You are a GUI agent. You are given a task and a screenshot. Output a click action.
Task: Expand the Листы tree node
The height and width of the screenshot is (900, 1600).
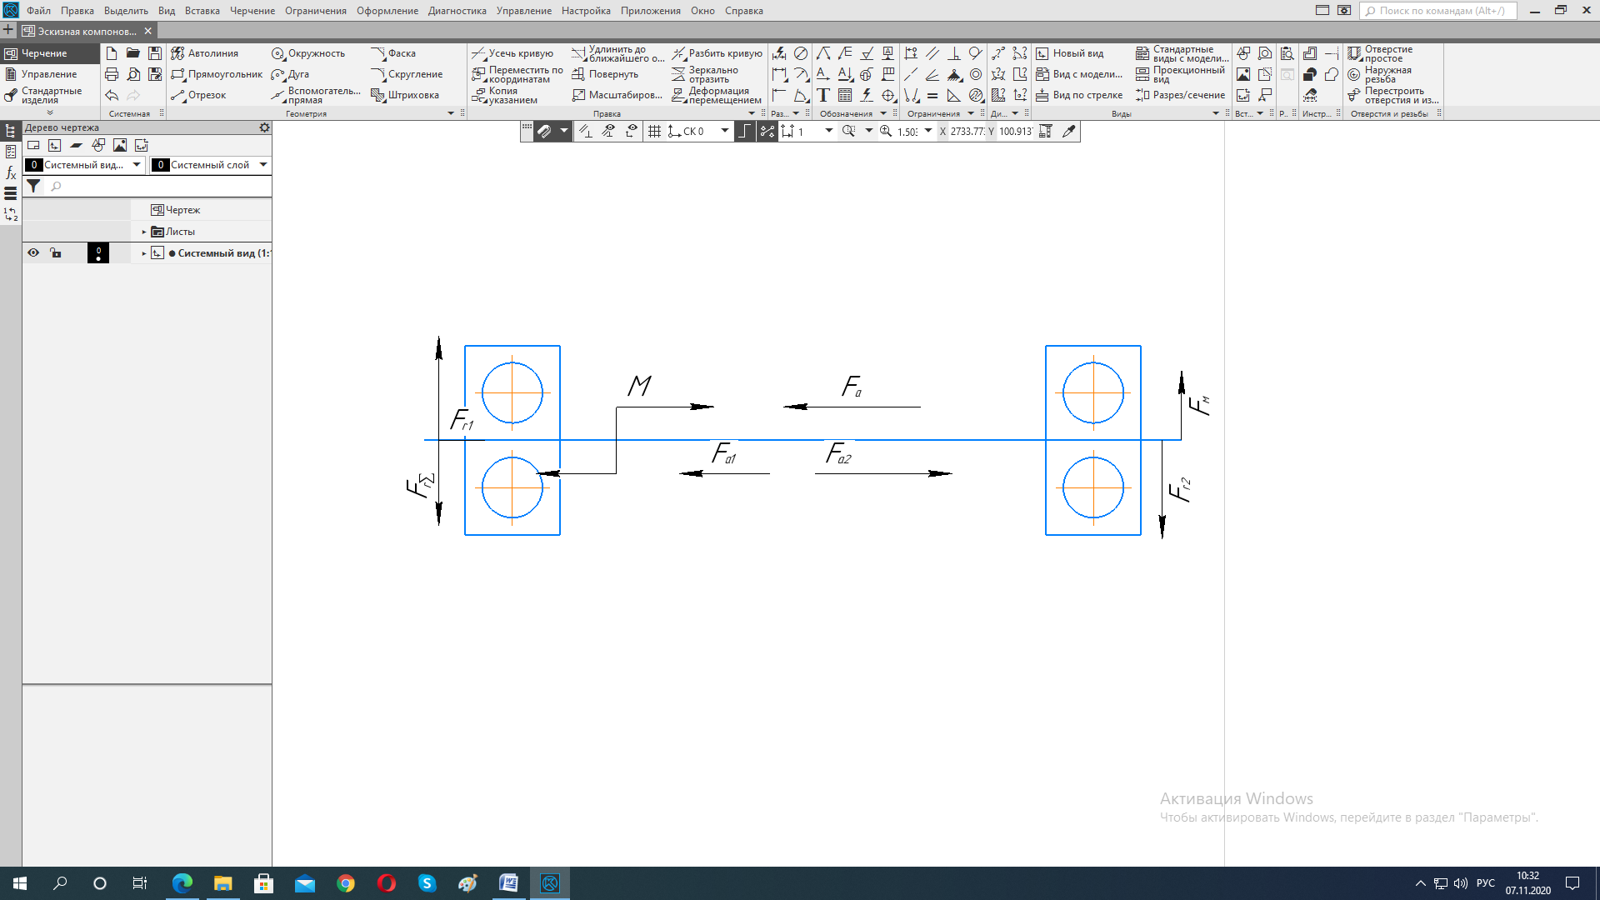tap(144, 232)
